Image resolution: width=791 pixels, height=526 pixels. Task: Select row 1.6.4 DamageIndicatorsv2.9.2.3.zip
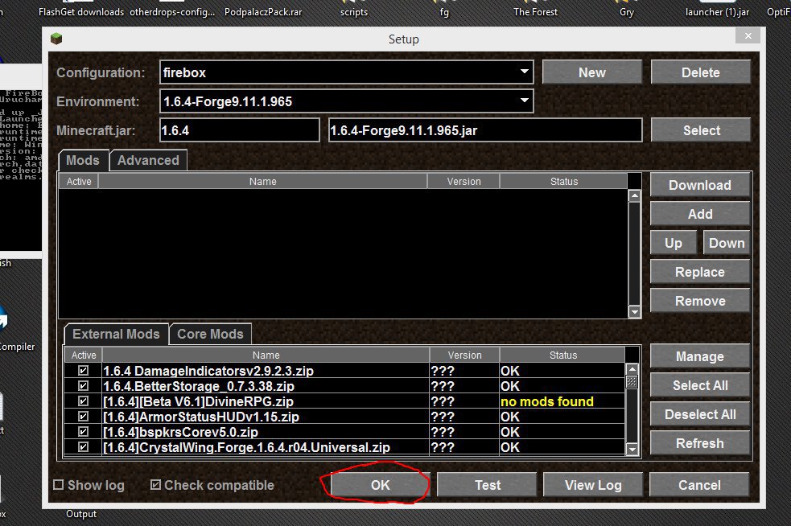[344, 371]
